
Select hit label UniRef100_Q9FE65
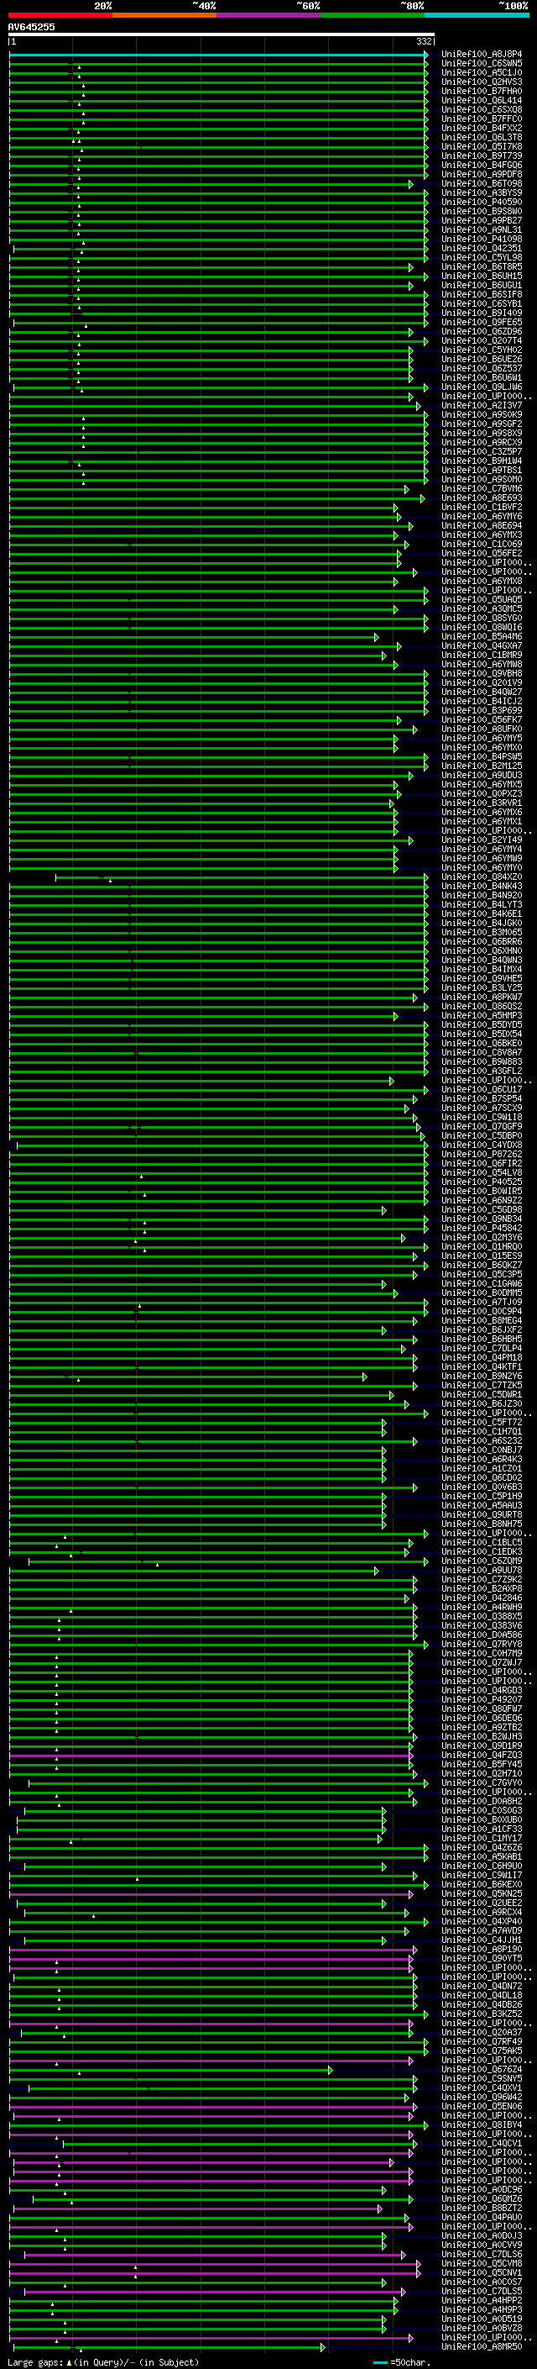(x=482, y=322)
